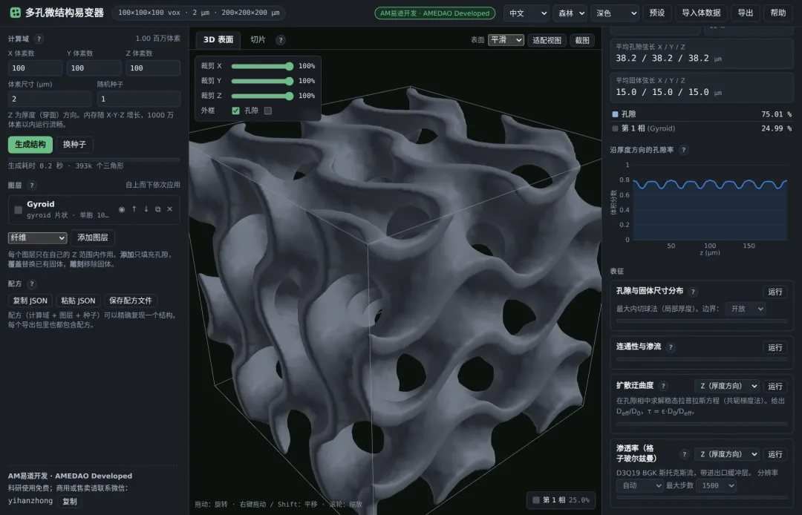Click the 添加图层 button

(93, 237)
